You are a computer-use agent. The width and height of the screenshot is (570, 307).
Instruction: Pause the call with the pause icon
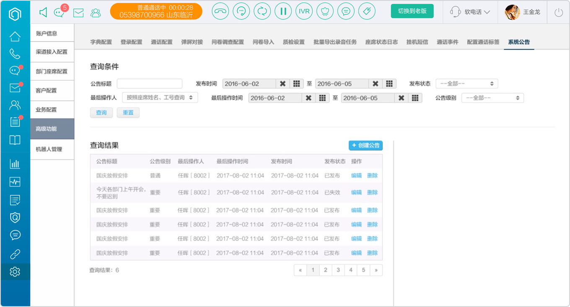(x=283, y=11)
